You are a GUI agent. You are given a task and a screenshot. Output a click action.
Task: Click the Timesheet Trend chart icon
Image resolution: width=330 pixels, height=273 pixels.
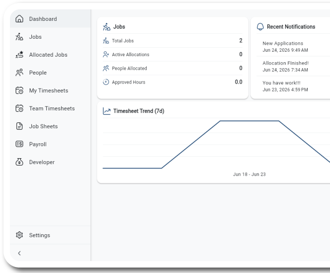106,111
